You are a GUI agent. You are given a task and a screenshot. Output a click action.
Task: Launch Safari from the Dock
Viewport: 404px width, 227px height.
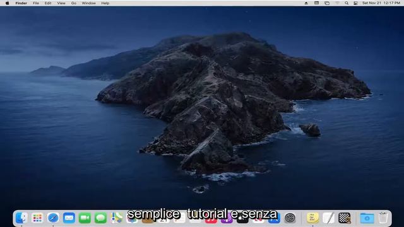pos(53,218)
